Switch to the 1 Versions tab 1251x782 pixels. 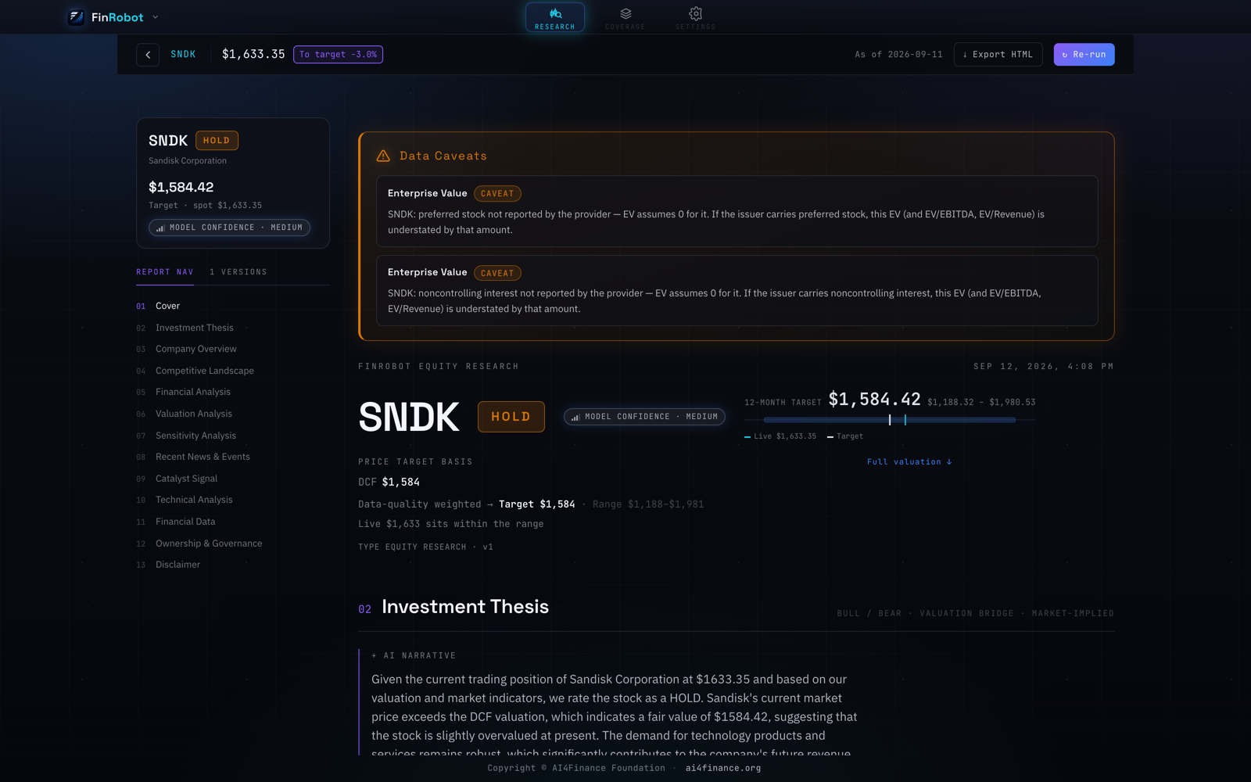pyautogui.click(x=238, y=272)
